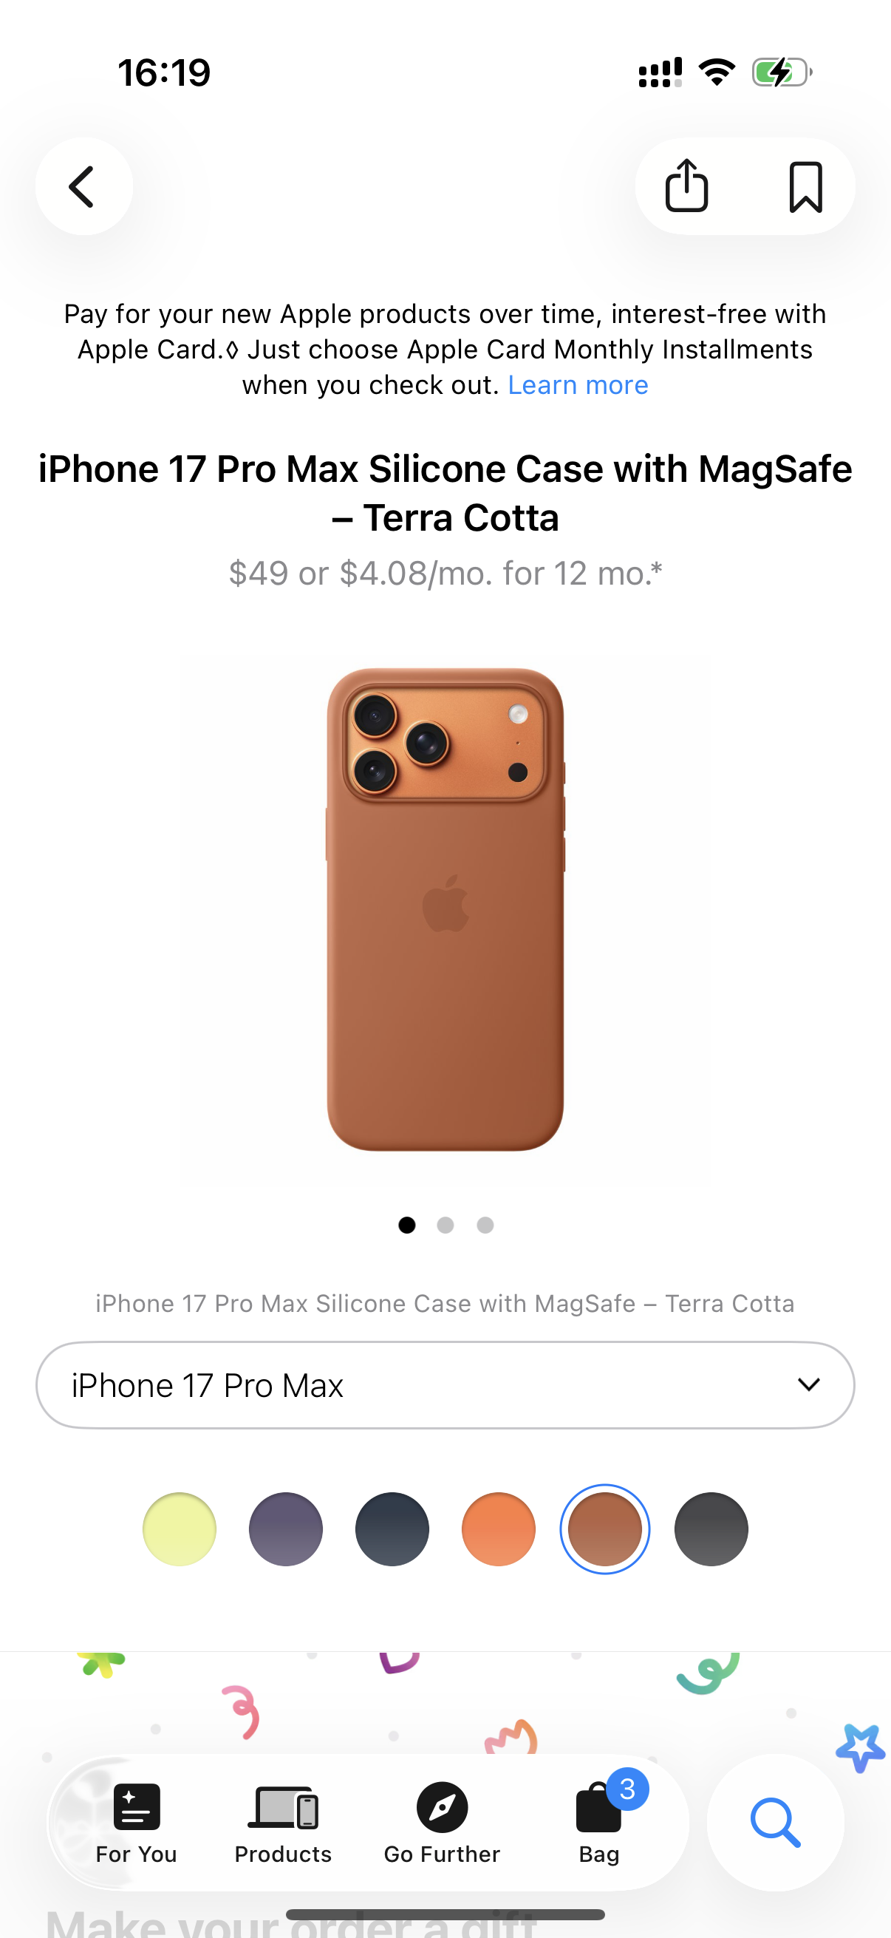Pick the dark navy blue color swatch
Viewport: 891px width, 1938px height.
(x=392, y=1529)
